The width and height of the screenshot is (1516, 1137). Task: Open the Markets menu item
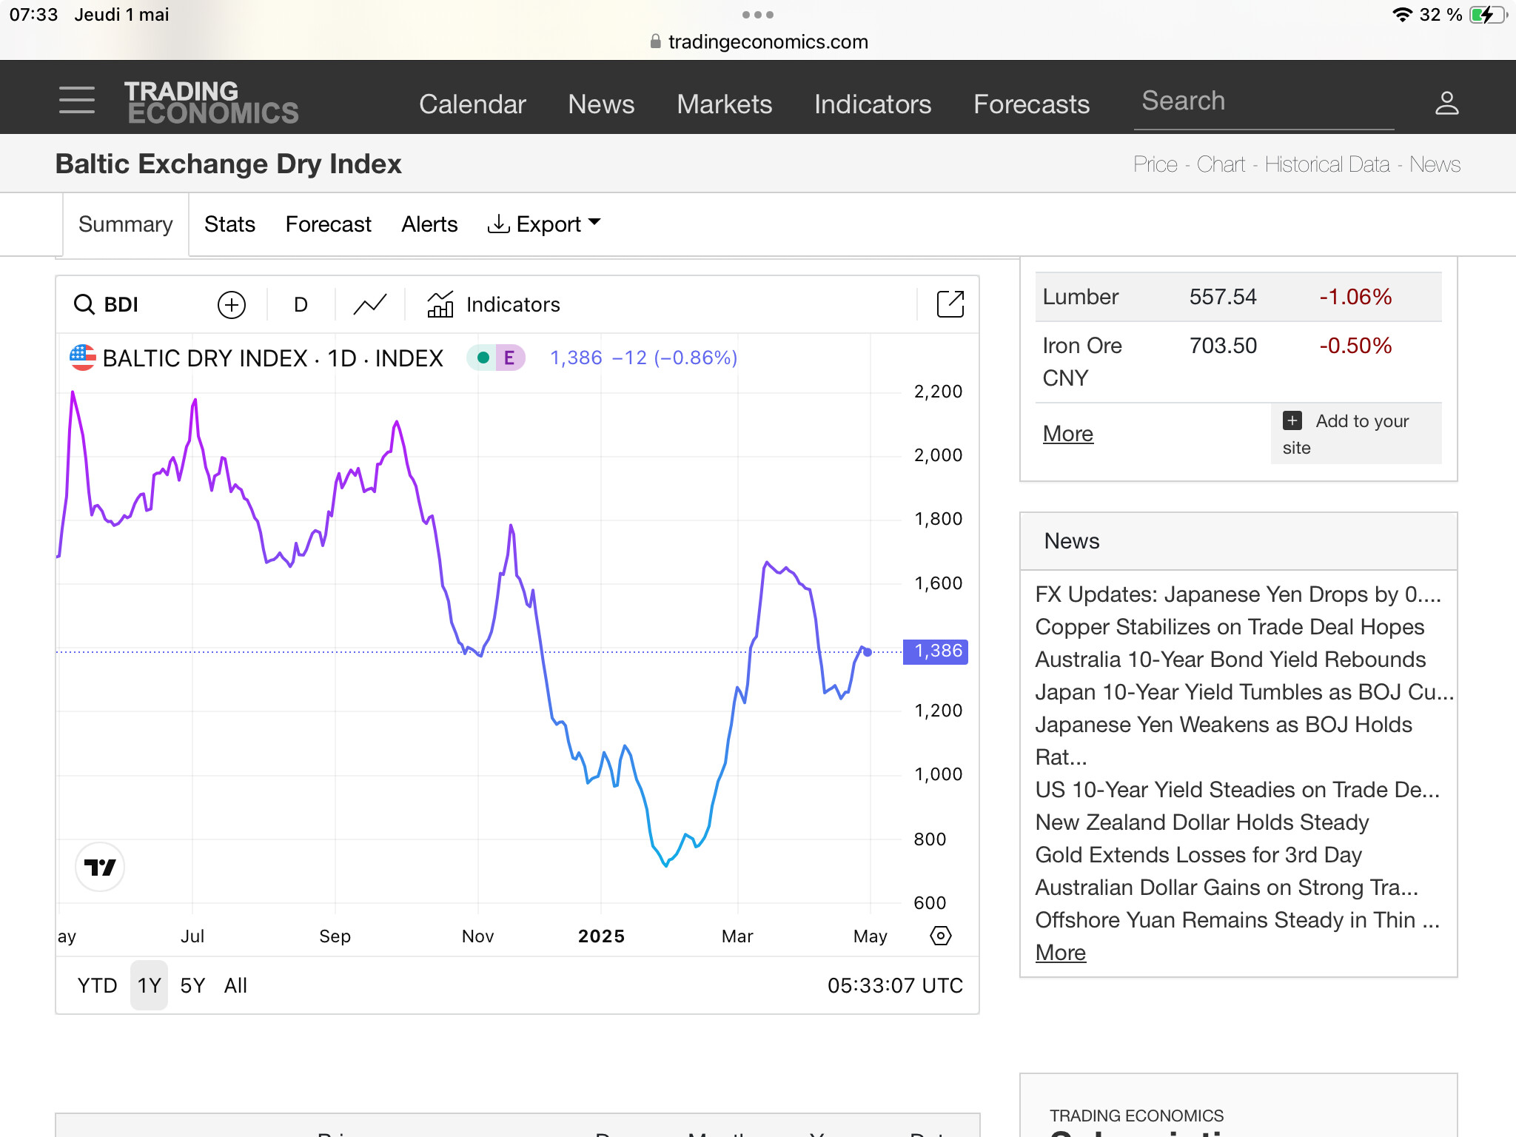(724, 104)
